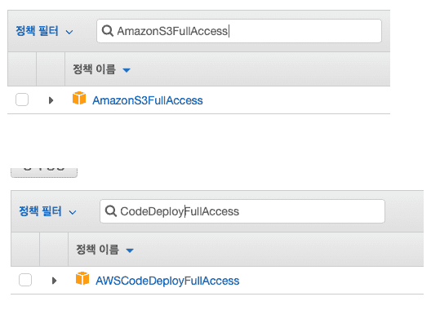The height and width of the screenshot is (310, 440).
Task: Expand the AmazonS3FullAccess policy row triangle
Action: 51,100
